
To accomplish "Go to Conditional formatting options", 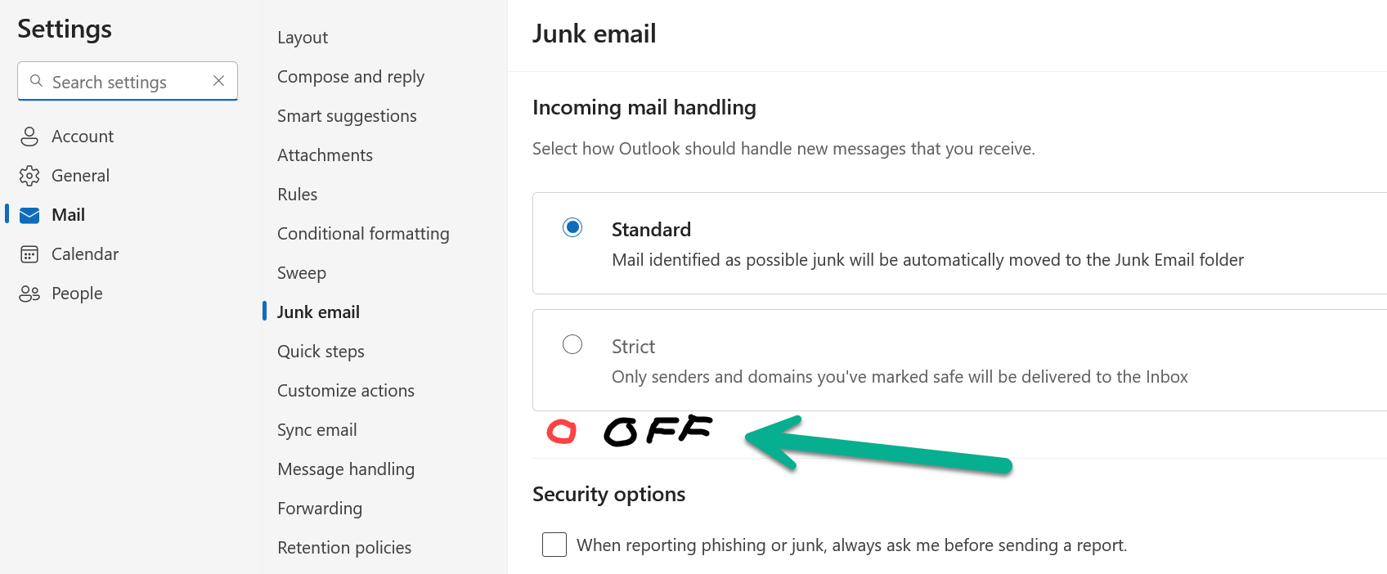I will (x=363, y=233).
